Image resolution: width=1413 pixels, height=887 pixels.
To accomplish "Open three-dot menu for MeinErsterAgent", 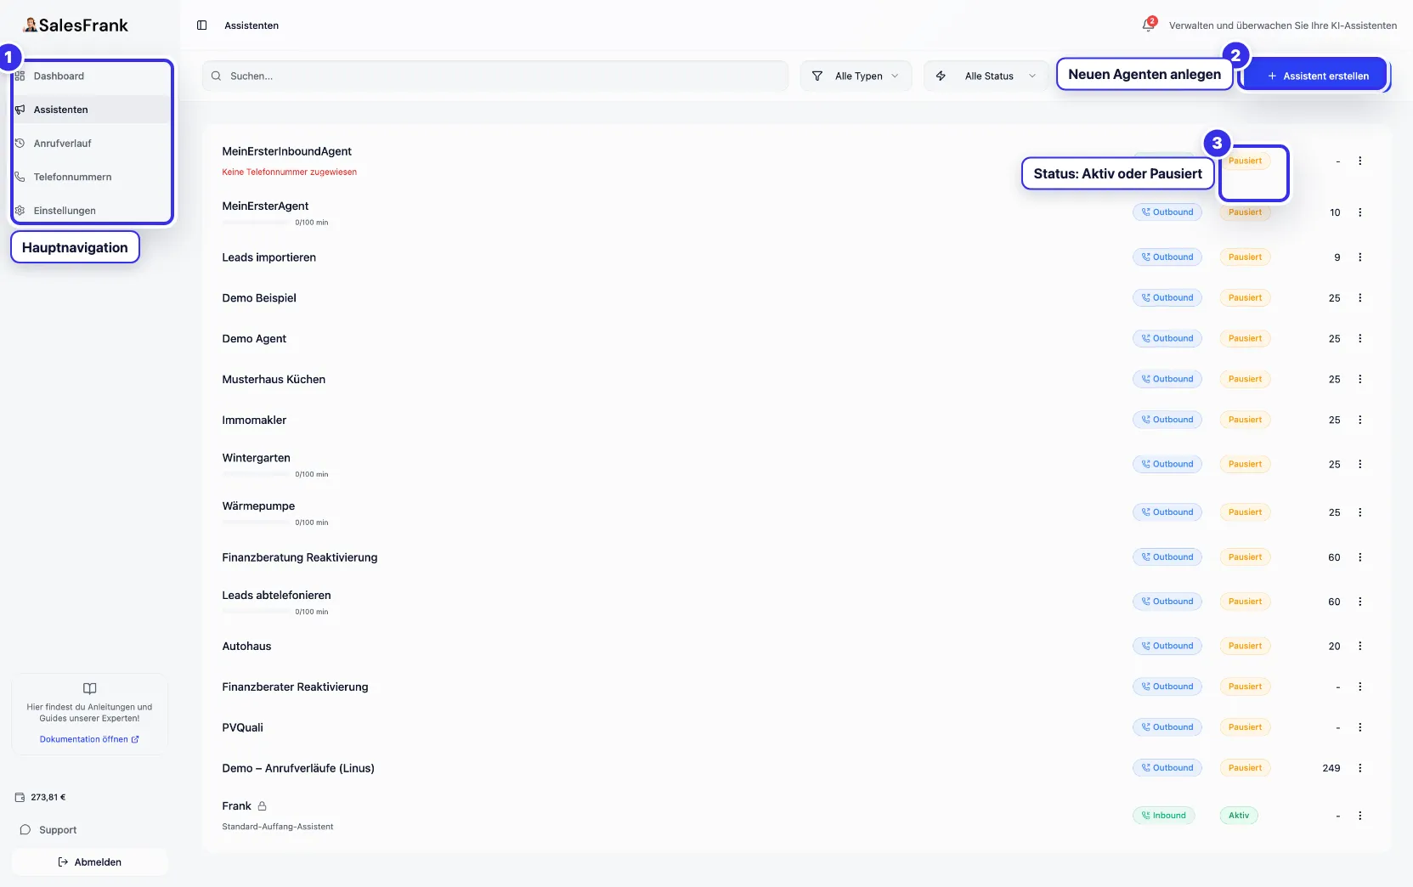I will click(x=1359, y=212).
